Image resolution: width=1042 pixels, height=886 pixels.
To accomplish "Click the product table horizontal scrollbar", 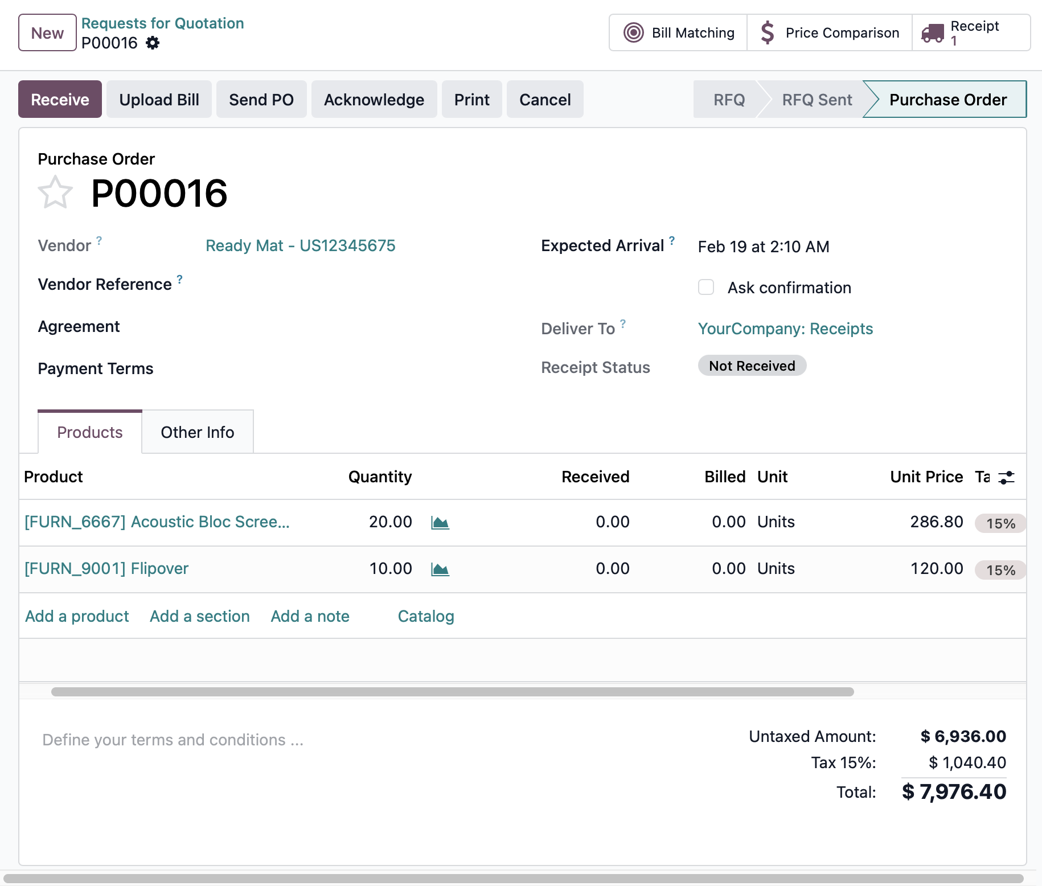I will pyautogui.click(x=452, y=691).
